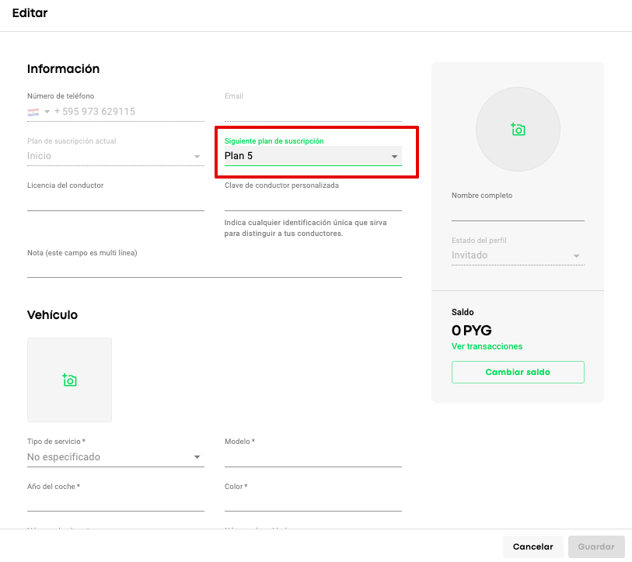Viewport: 632px width, 562px height.
Task: Click the Color input field
Action: 313,501
